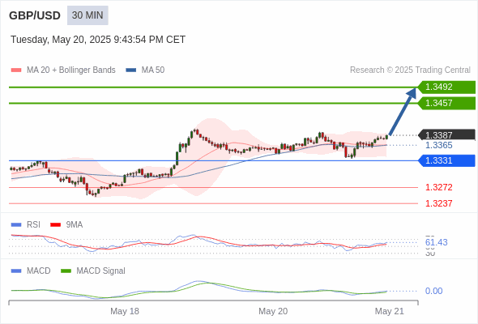Toggle the 9MA legend entry
Viewport: 478px width, 324px height.
click(x=66, y=224)
